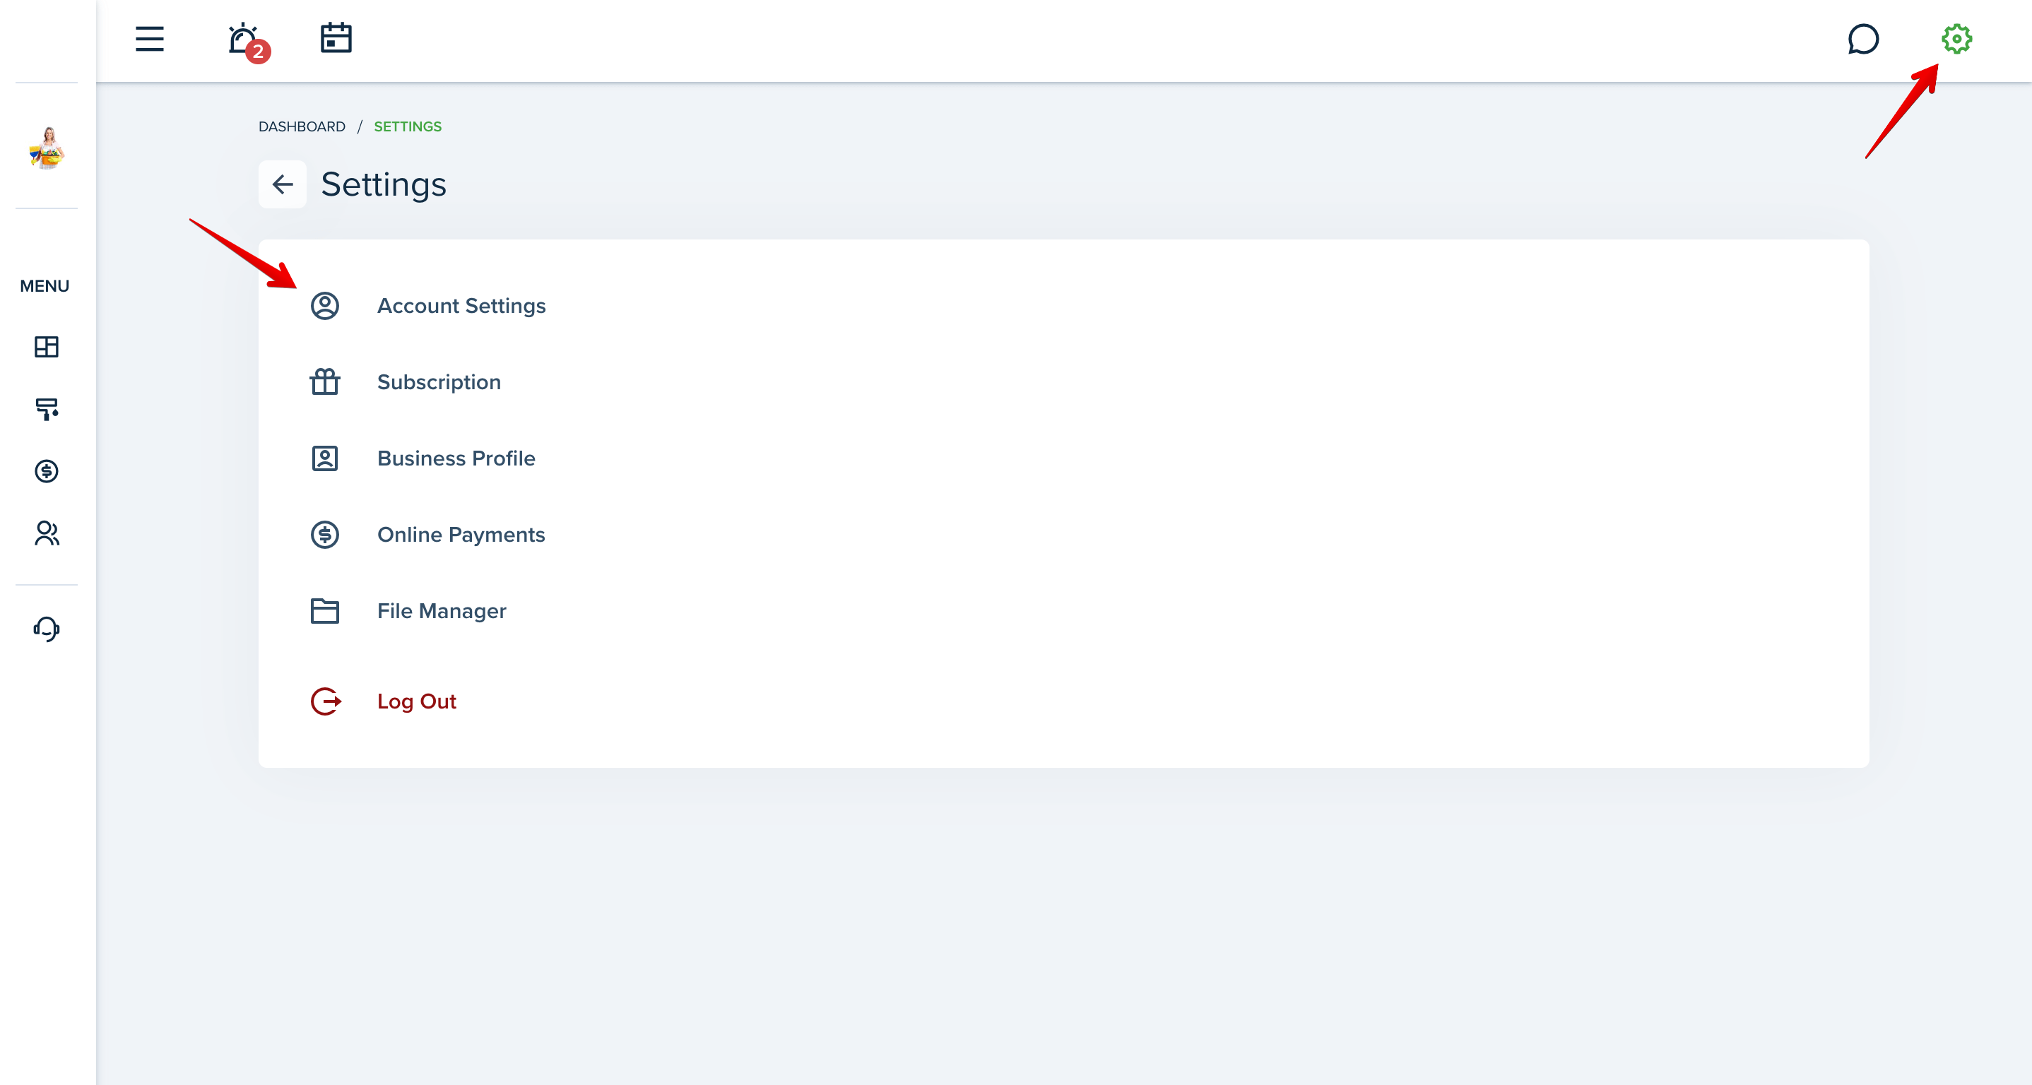
Task: Open Business Profile
Action: point(456,459)
